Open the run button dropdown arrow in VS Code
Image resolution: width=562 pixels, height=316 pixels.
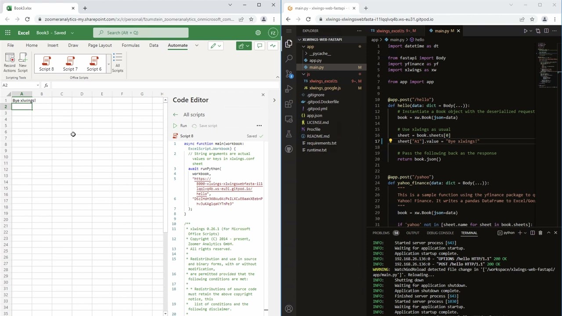tap(531, 31)
